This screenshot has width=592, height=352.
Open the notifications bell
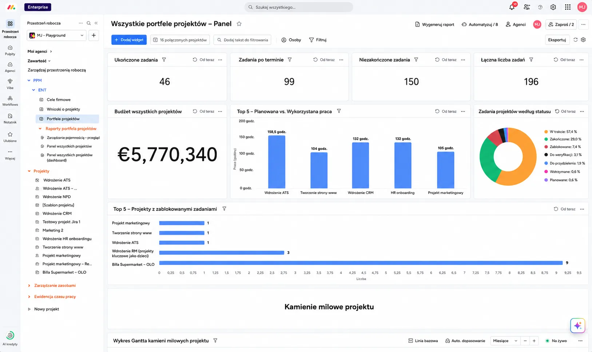tap(512, 7)
